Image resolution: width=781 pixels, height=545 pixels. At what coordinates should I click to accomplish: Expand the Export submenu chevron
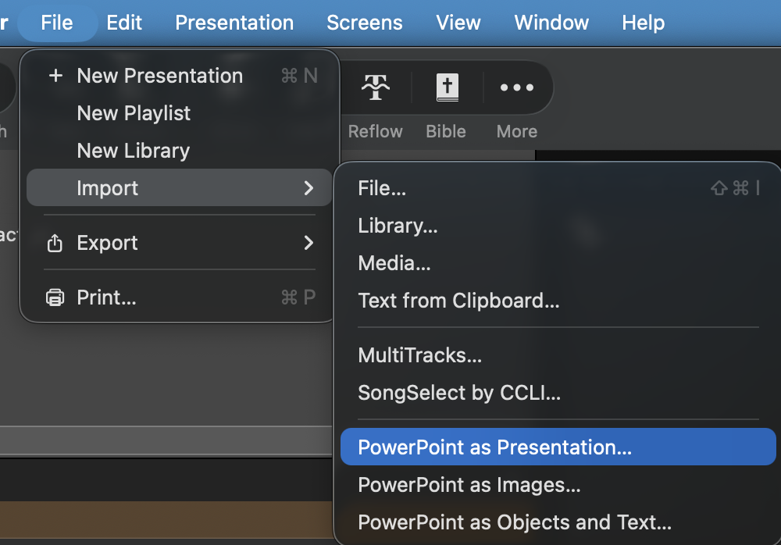pyautogui.click(x=308, y=243)
